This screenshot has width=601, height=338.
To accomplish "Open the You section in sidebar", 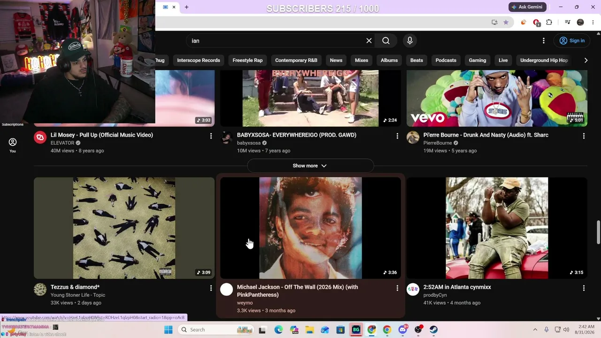I will [x=13, y=145].
